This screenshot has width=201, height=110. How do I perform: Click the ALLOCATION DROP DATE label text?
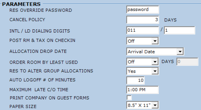pyautogui.click(x=38, y=51)
